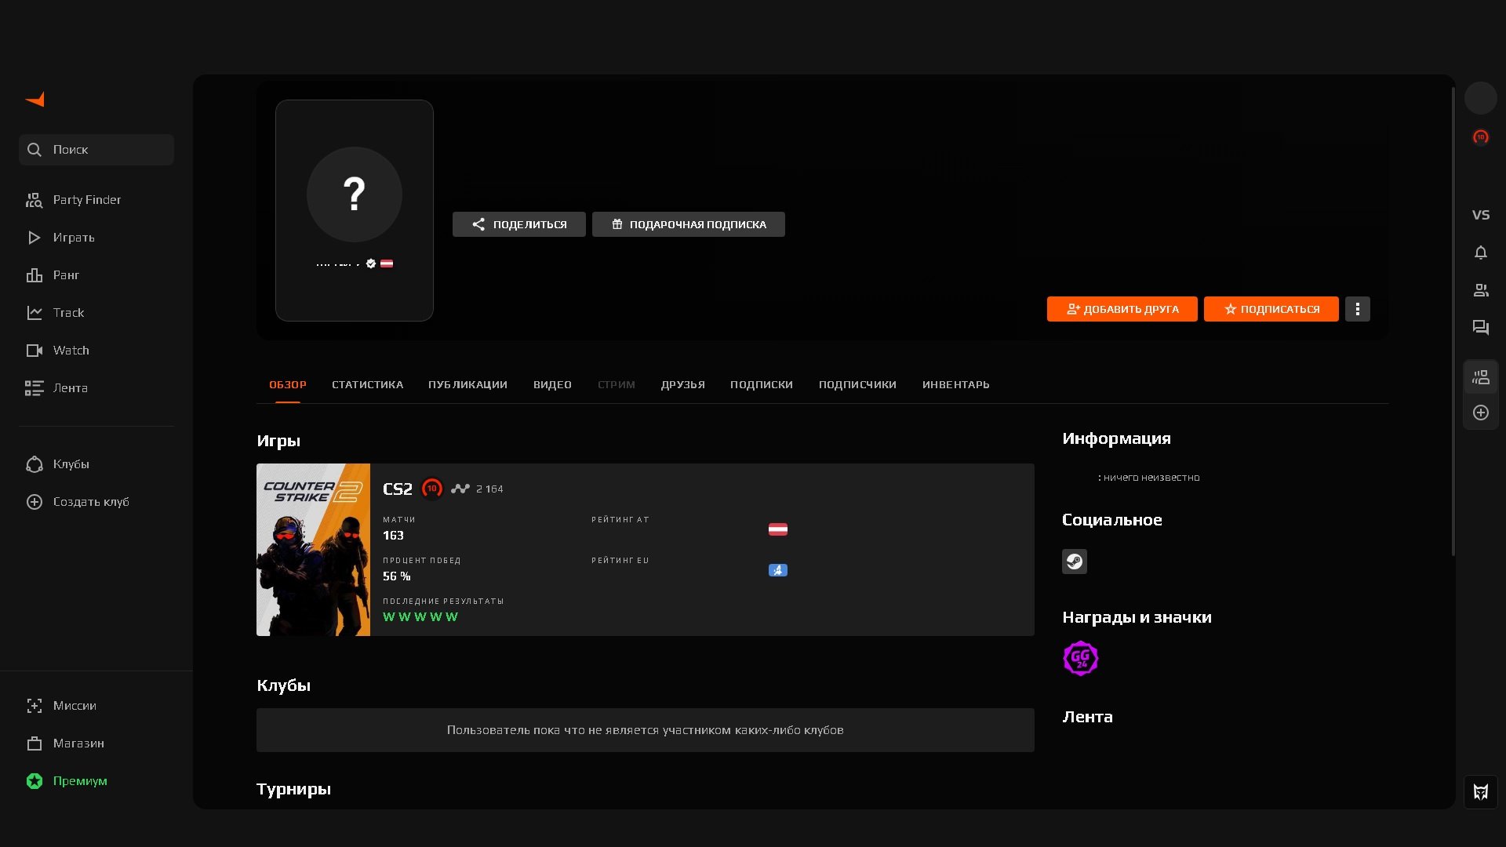Switch to the ОБЗОР tab

coord(288,385)
